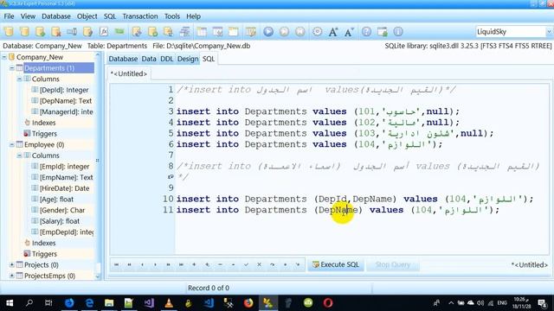Open the Database menu
The image size is (554, 311).
pyautogui.click(x=55, y=16)
